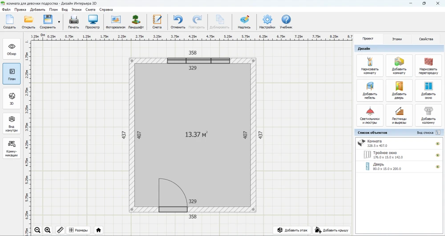Click the zoom in magnifier button
Image resolution: width=445 pixels, height=236 pixels.
tap(48, 230)
